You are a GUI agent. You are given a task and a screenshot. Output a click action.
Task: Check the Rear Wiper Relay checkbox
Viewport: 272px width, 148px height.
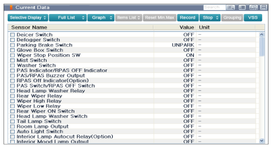click(x=12, y=96)
